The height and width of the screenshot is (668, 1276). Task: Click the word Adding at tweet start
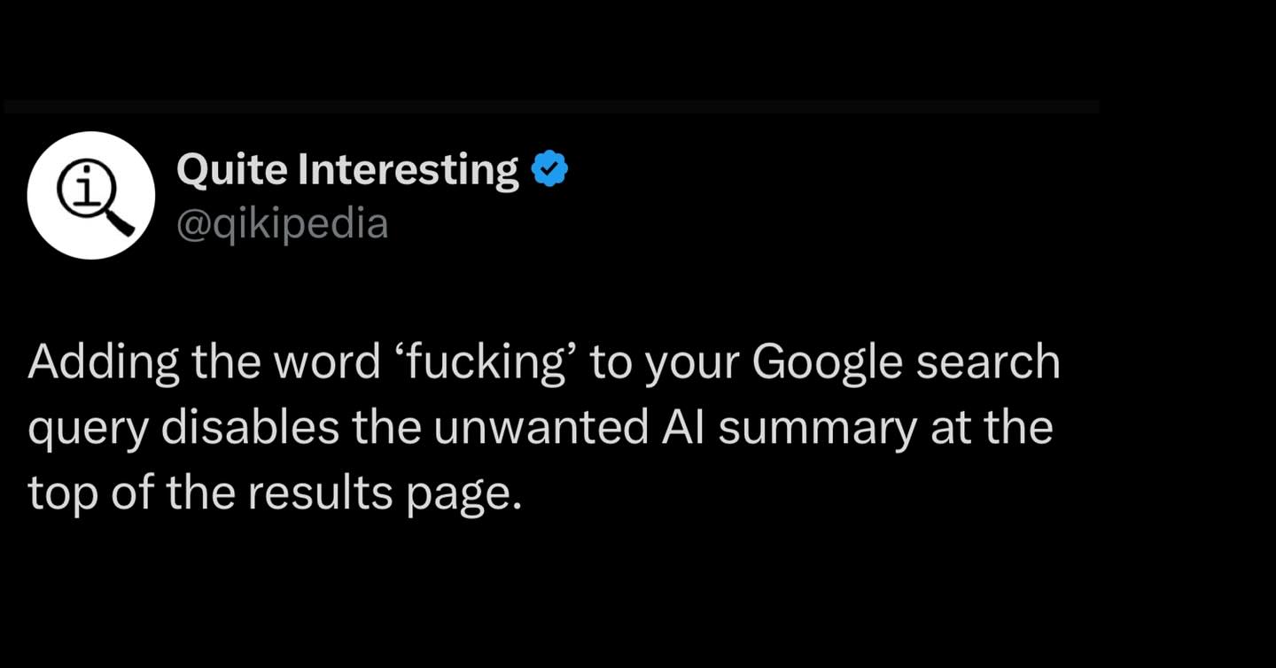click(x=103, y=364)
